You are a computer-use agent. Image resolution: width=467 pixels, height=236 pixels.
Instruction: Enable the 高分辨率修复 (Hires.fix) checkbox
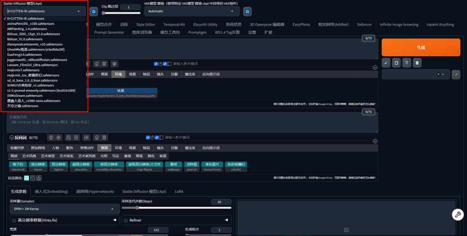coord(14,220)
